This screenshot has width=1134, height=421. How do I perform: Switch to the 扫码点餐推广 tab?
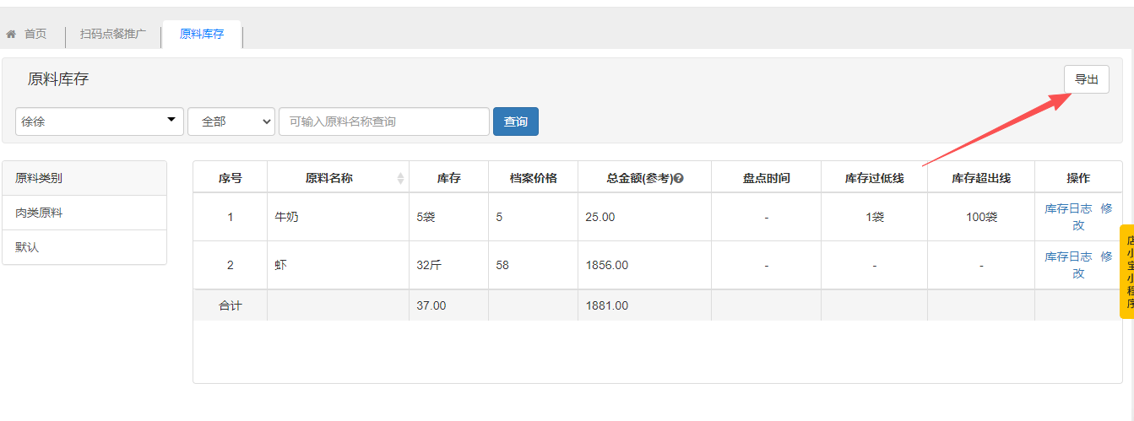click(x=113, y=35)
